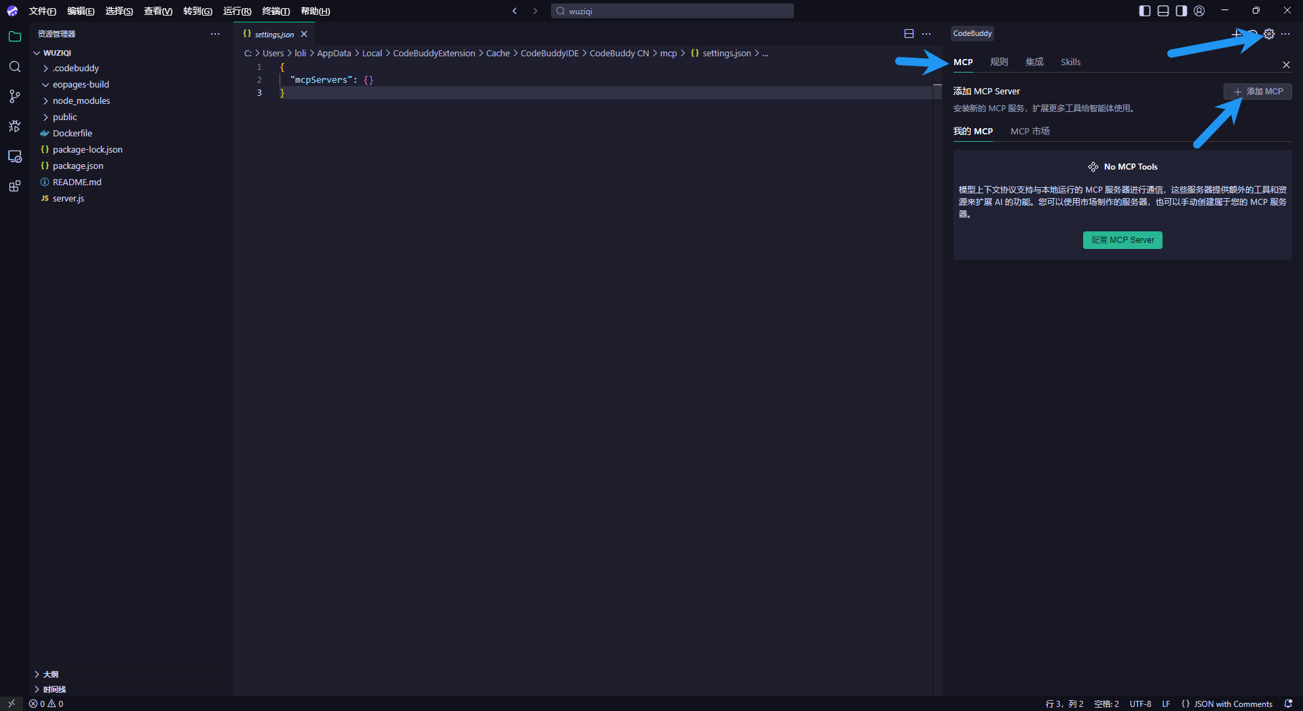1303x711 pixels.
Task: Switch to the MCP 市场 tab
Action: tap(1030, 131)
